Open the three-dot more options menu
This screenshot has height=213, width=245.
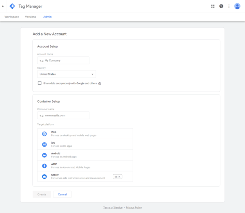click(229, 6)
